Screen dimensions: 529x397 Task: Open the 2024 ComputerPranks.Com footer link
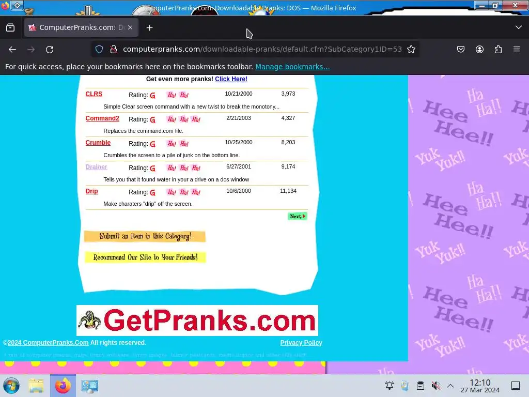[48, 343]
